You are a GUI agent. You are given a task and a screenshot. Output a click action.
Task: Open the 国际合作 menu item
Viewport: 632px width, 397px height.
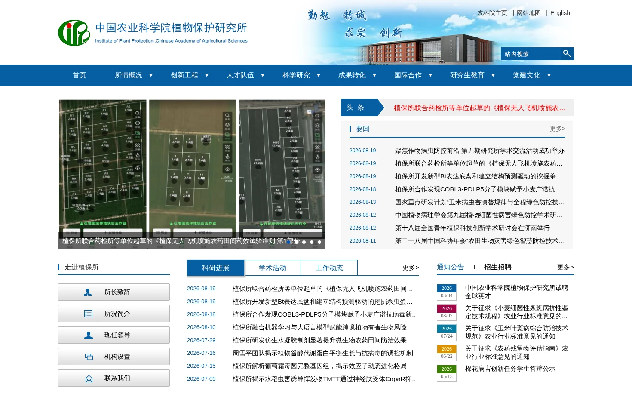408,75
